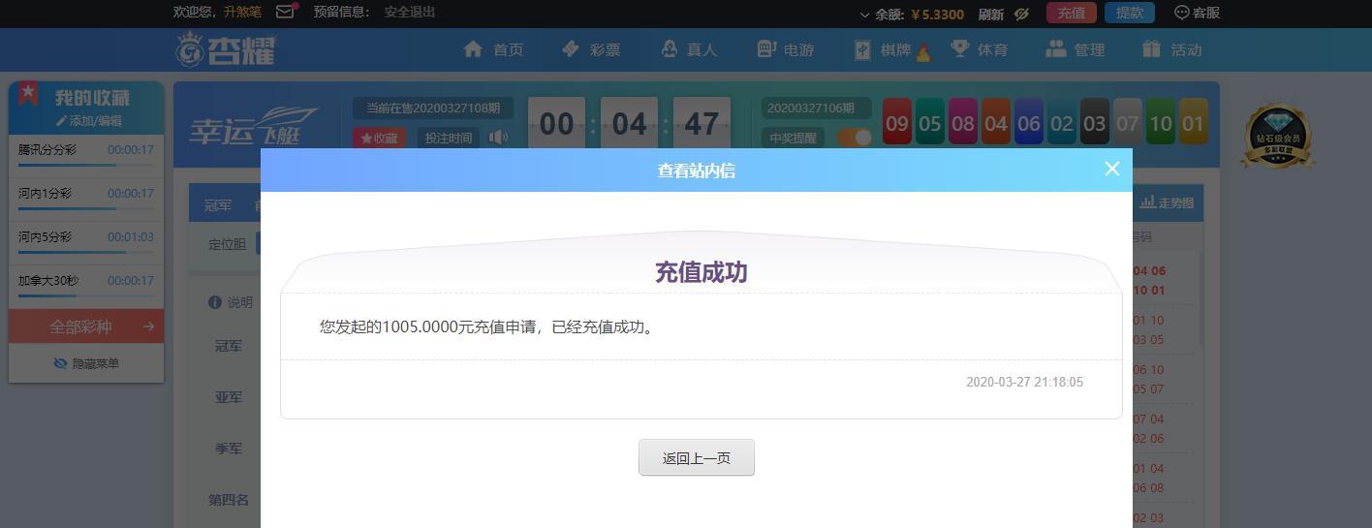Open the mail envelope icon in top bar

click(x=285, y=13)
